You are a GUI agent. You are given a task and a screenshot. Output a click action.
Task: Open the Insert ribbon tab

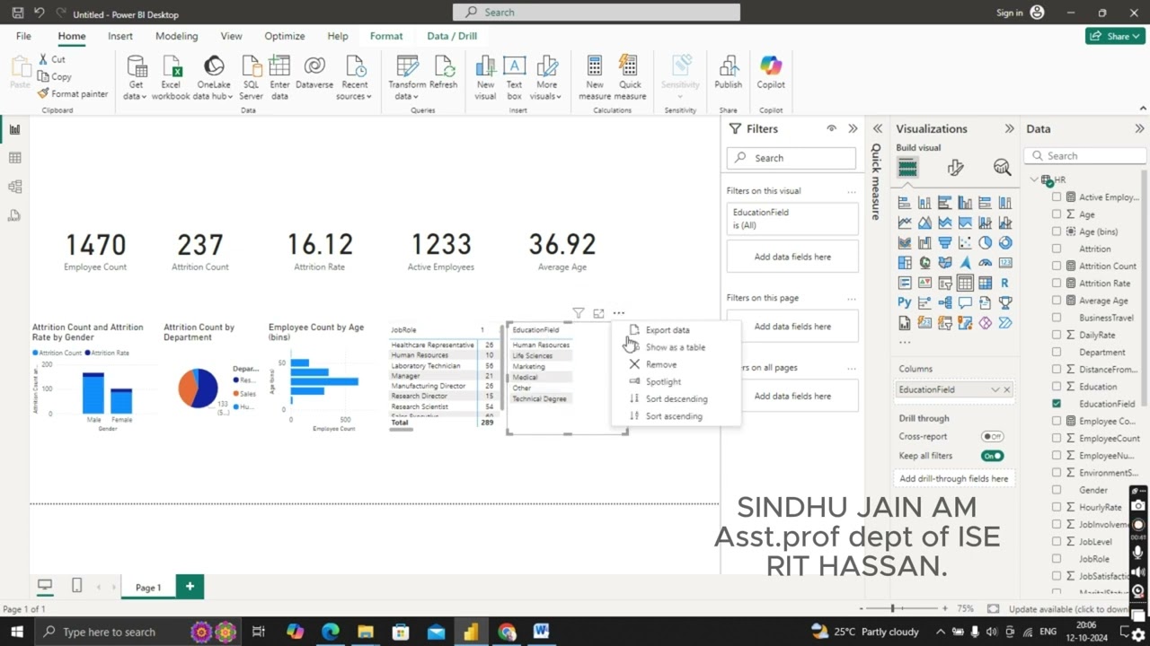120,36
